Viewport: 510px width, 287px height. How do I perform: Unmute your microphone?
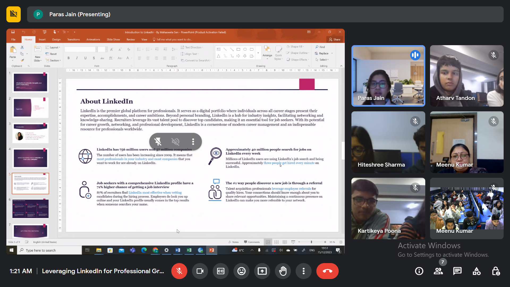point(179,271)
